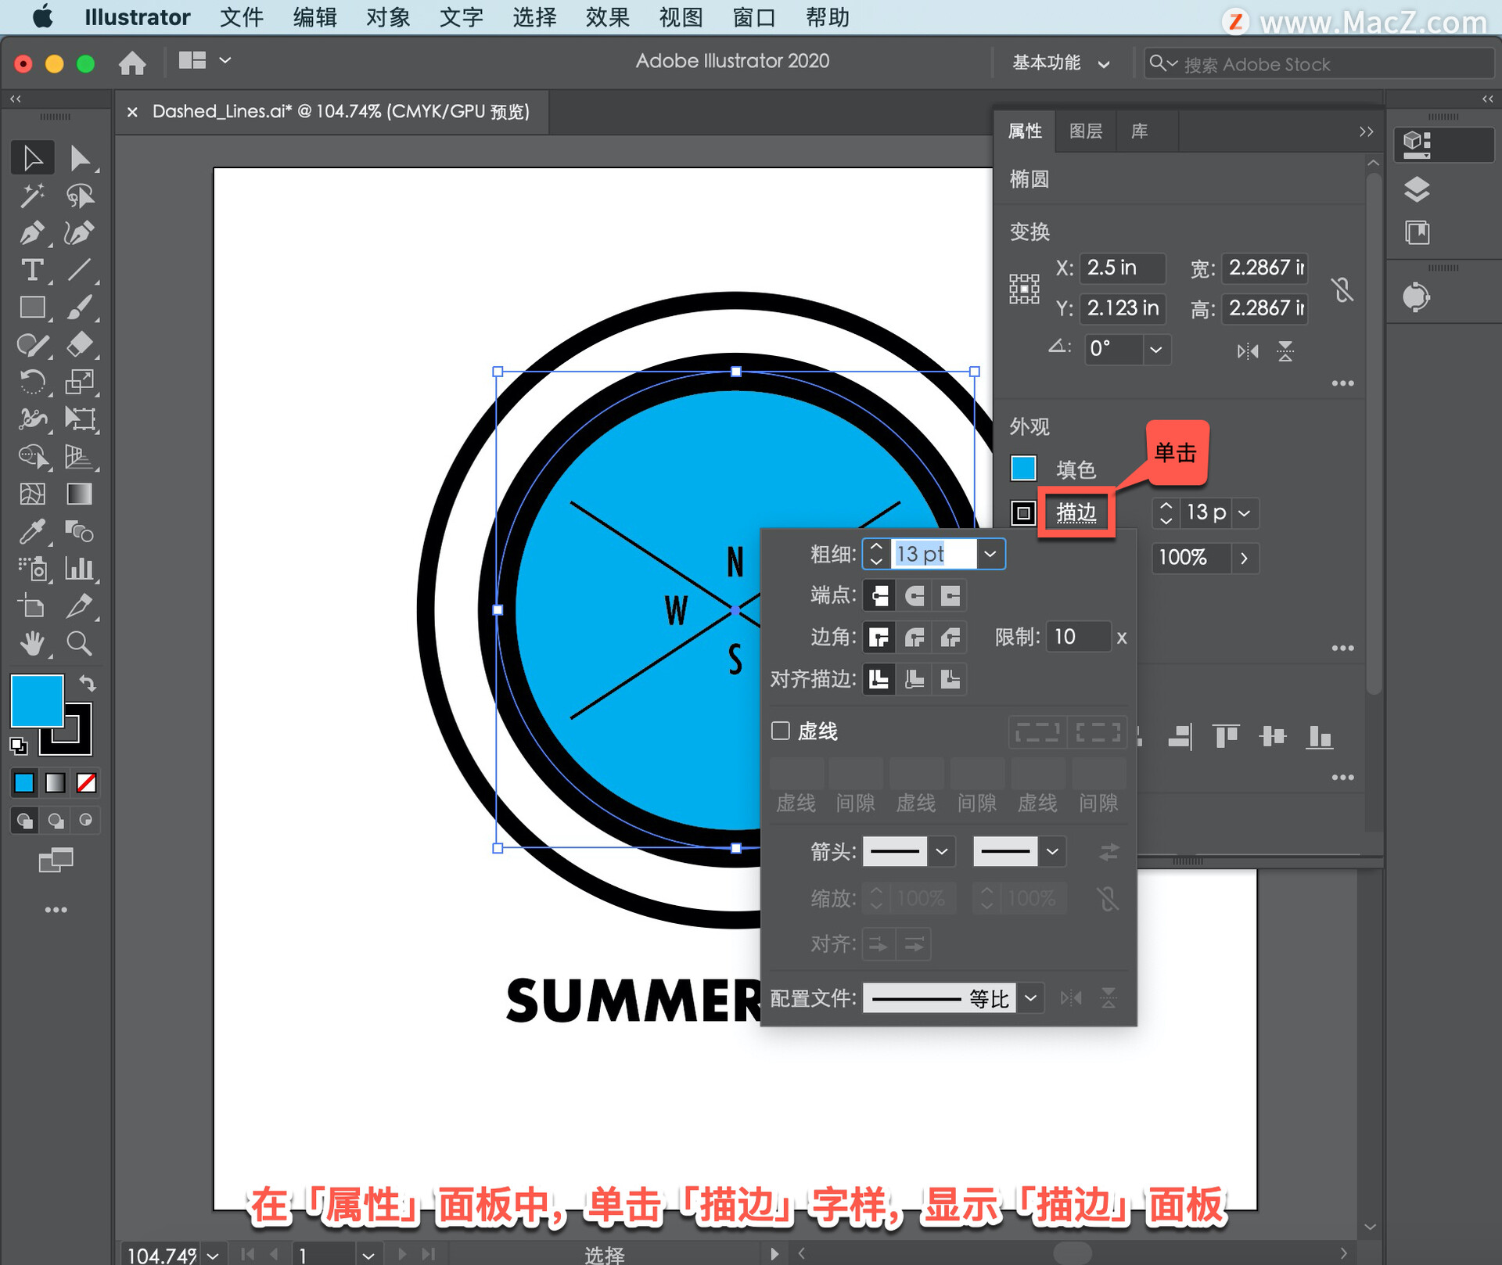Open the 文件 menu
The height and width of the screenshot is (1265, 1502).
241,17
